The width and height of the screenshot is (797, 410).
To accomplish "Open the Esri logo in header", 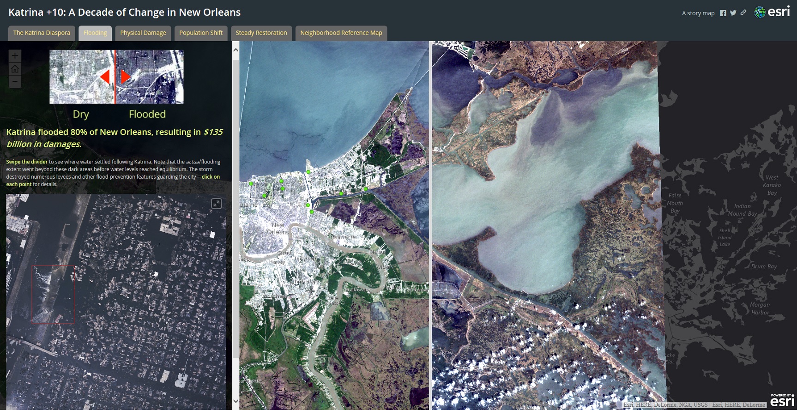I will [x=772, y=12].
